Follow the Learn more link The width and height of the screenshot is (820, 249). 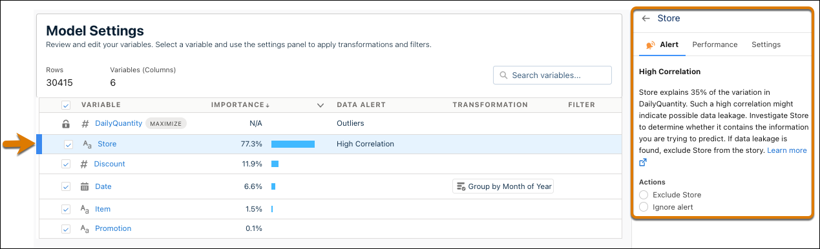pos(787,150)
